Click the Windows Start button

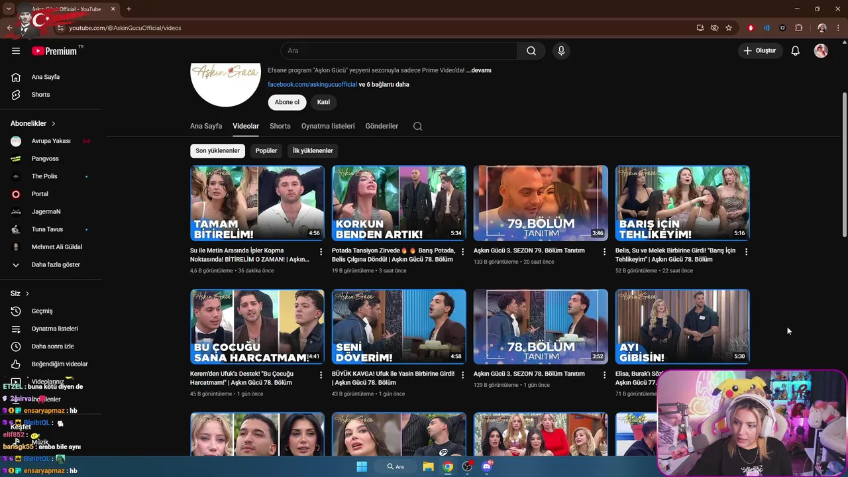[362, 466]
